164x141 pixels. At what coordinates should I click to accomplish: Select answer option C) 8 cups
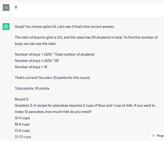22,131
